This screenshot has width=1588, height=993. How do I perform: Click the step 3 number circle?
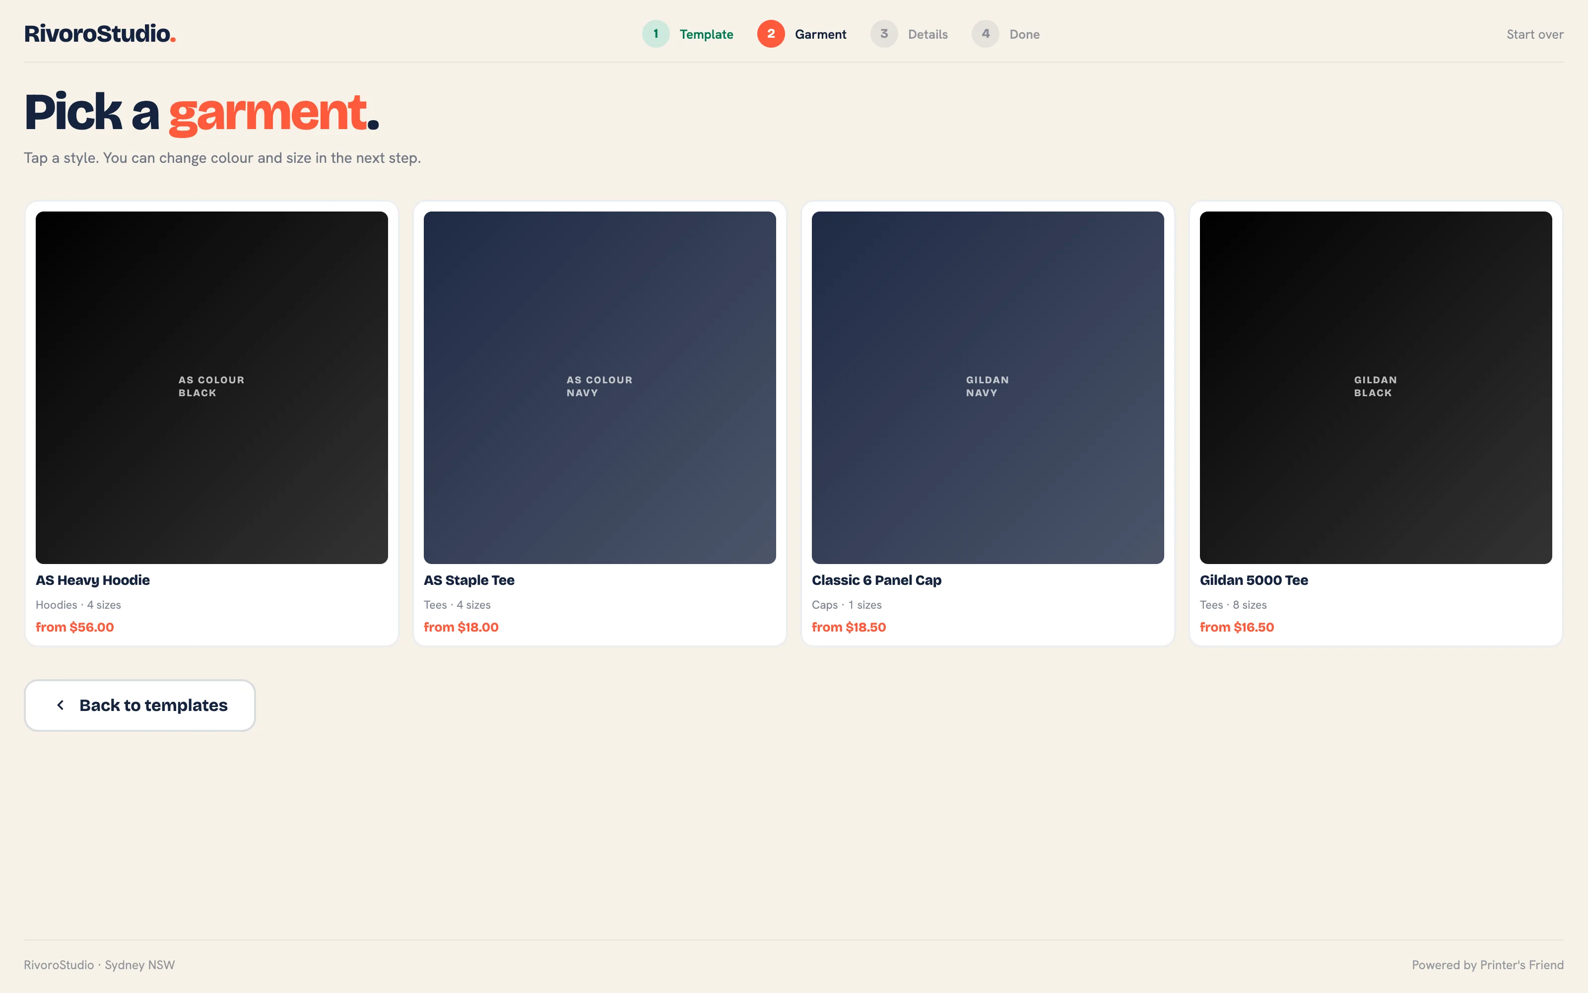coord(884,33)
